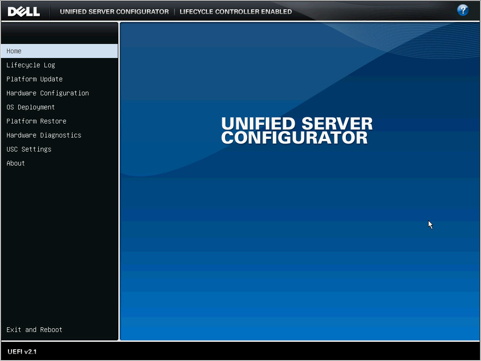This screenshot has width=481, height=361.
Task: Click the Dell logo in header
Action: (x=23, y=12)
